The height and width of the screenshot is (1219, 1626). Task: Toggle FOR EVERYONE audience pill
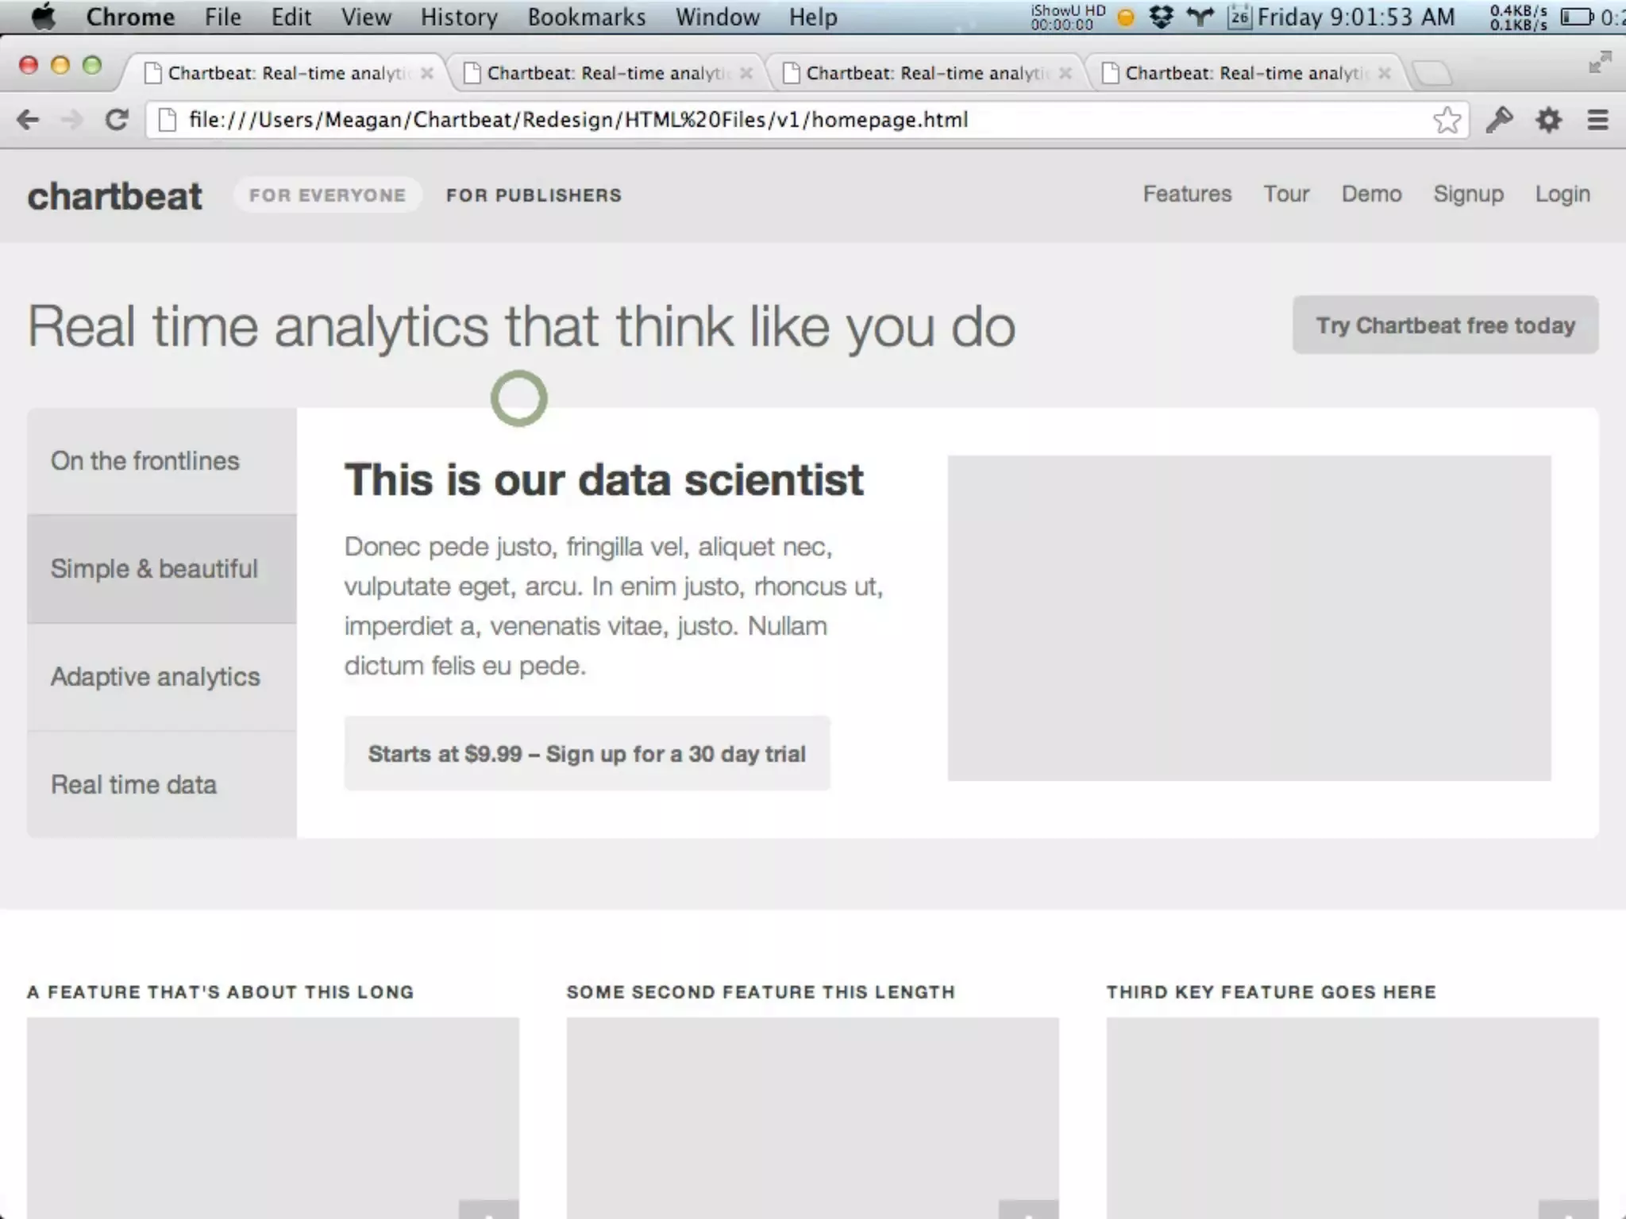tap(327, 195)
